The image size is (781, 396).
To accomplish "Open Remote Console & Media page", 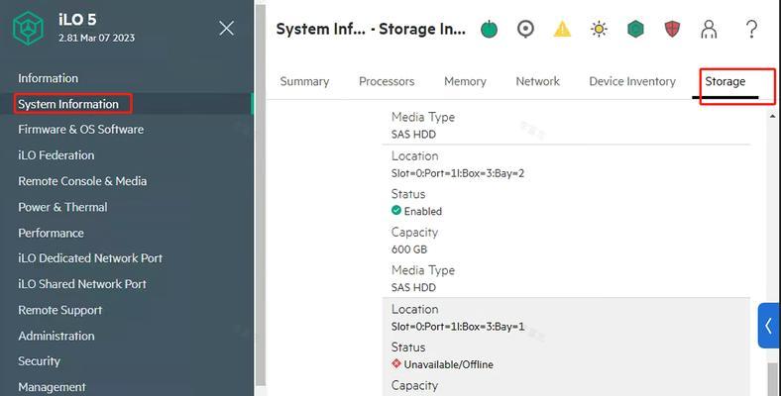I will click(x=82, y=181).
